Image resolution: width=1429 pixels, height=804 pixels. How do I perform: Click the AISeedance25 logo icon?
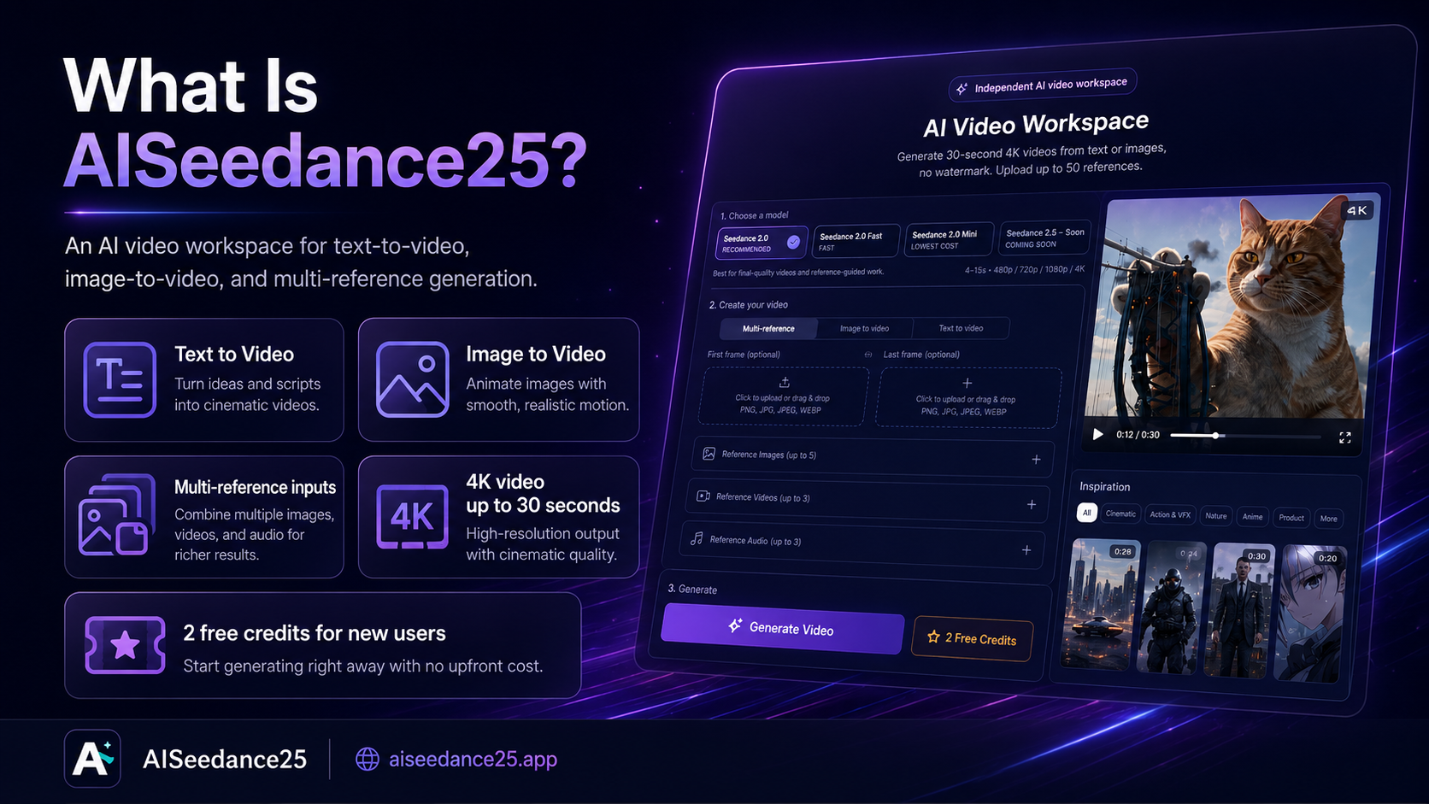92,759
